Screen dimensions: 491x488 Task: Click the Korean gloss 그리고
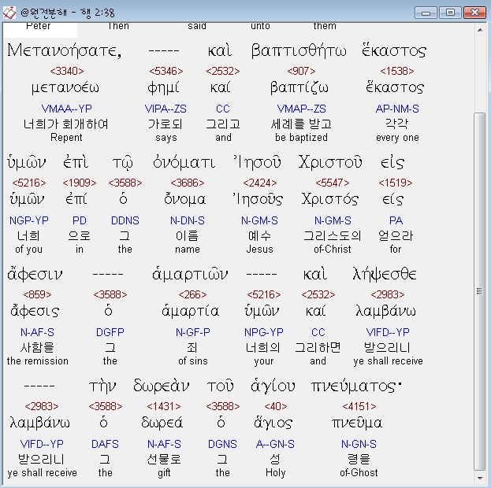[223, 124]
